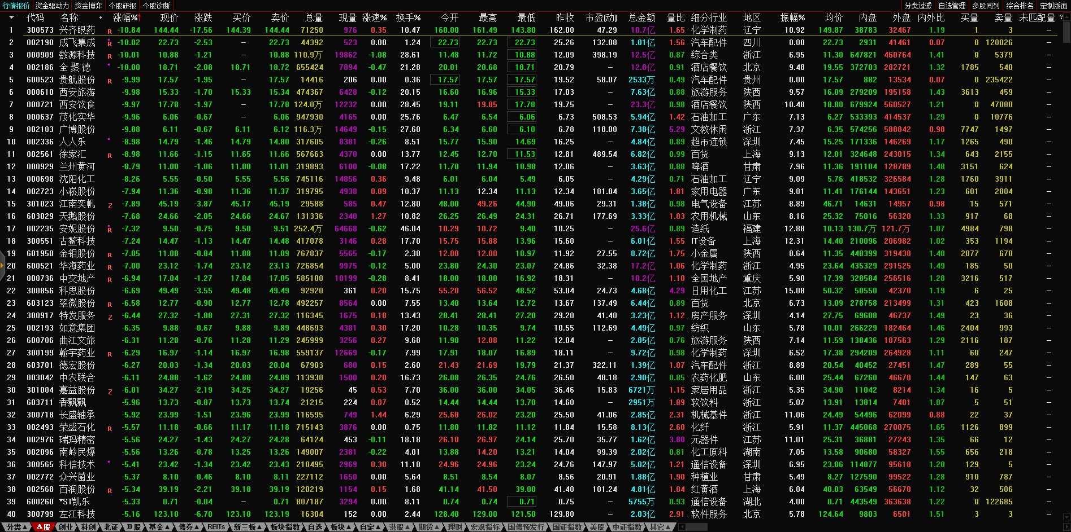Sort by the 涨幅% column header
The width and height of the screenshot is (1071, 532).
click(125, 17)
